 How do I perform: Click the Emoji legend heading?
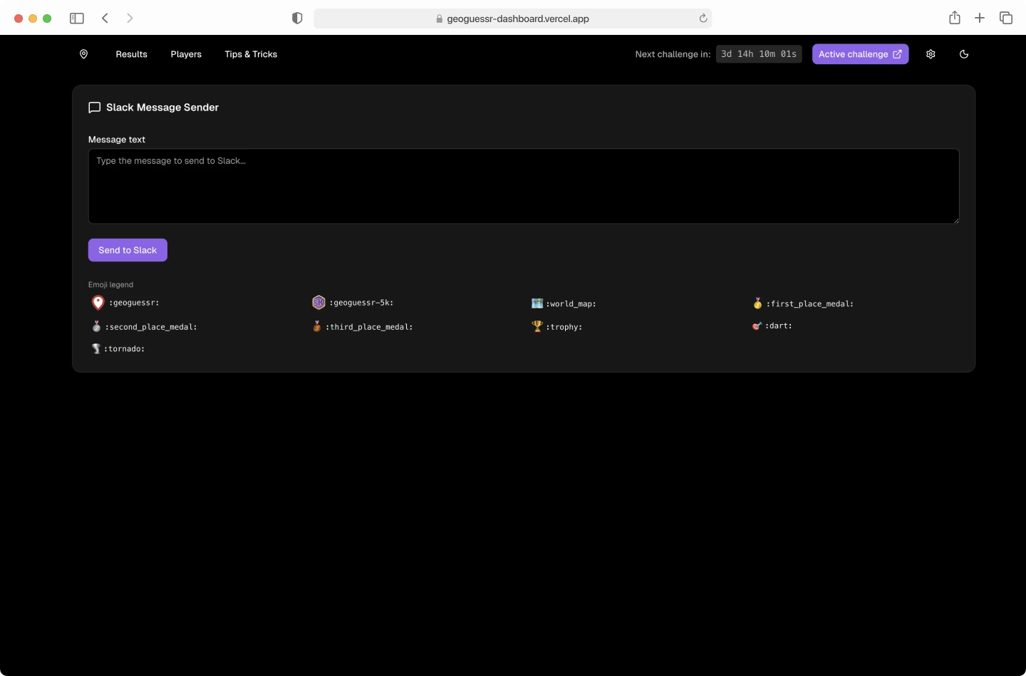point(110,285)
